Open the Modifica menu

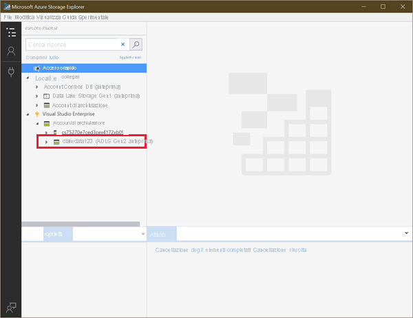pos(25,17)
